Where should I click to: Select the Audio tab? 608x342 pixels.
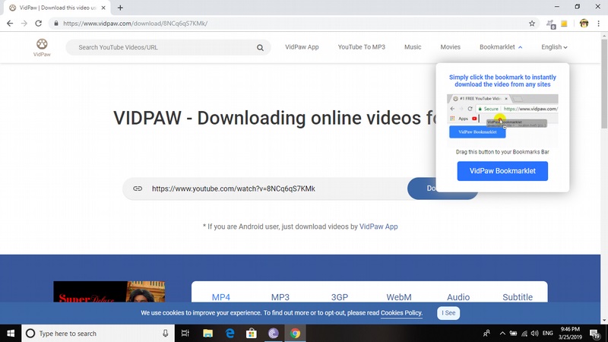458,297
